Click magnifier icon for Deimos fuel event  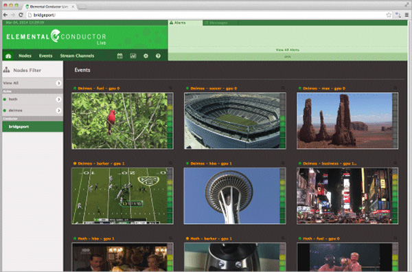(170, 89)
